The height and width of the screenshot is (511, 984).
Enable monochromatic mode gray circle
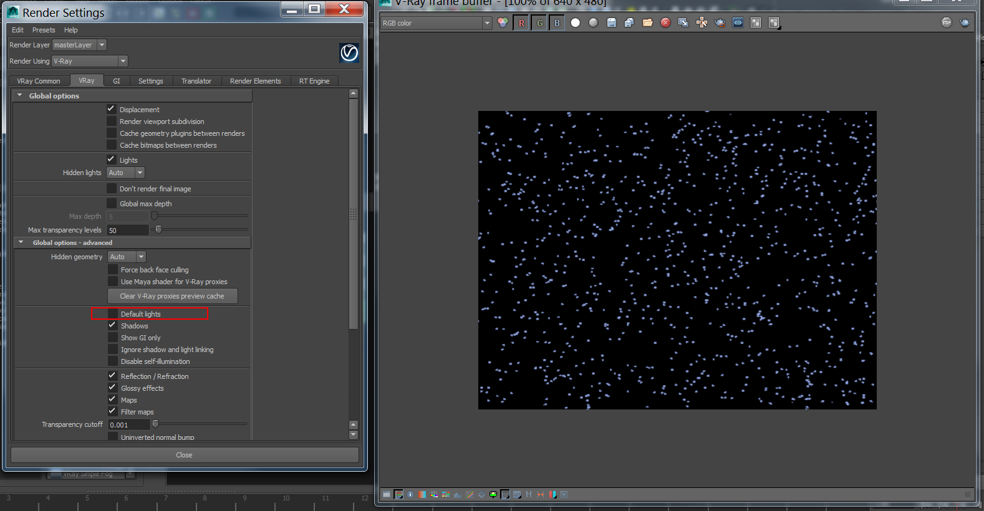594,22
